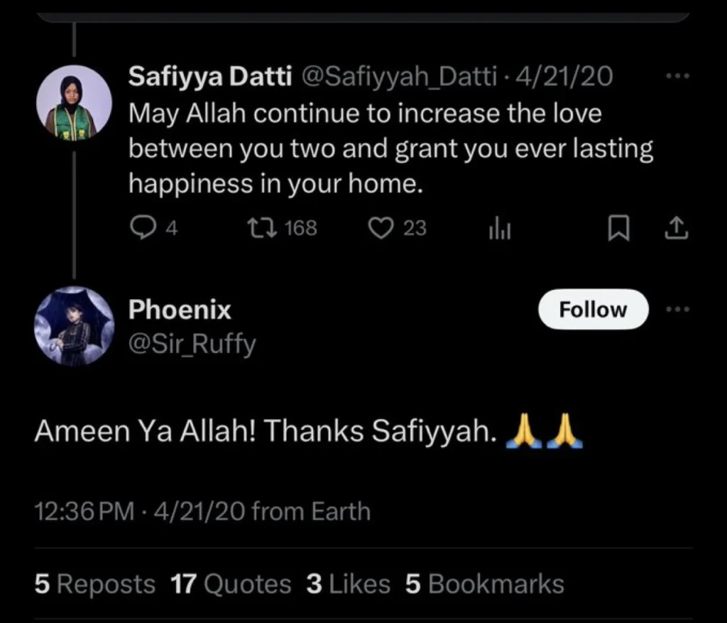Open more options on Safiyya's tweet

(678, 75)
